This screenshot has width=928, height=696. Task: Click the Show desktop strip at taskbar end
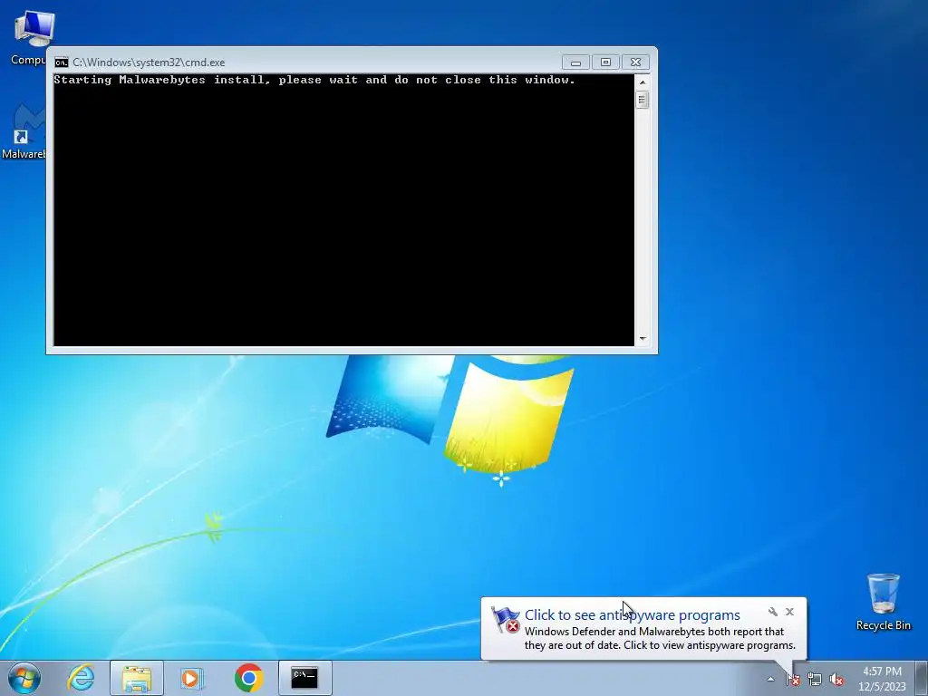click(x=922, y=678)
